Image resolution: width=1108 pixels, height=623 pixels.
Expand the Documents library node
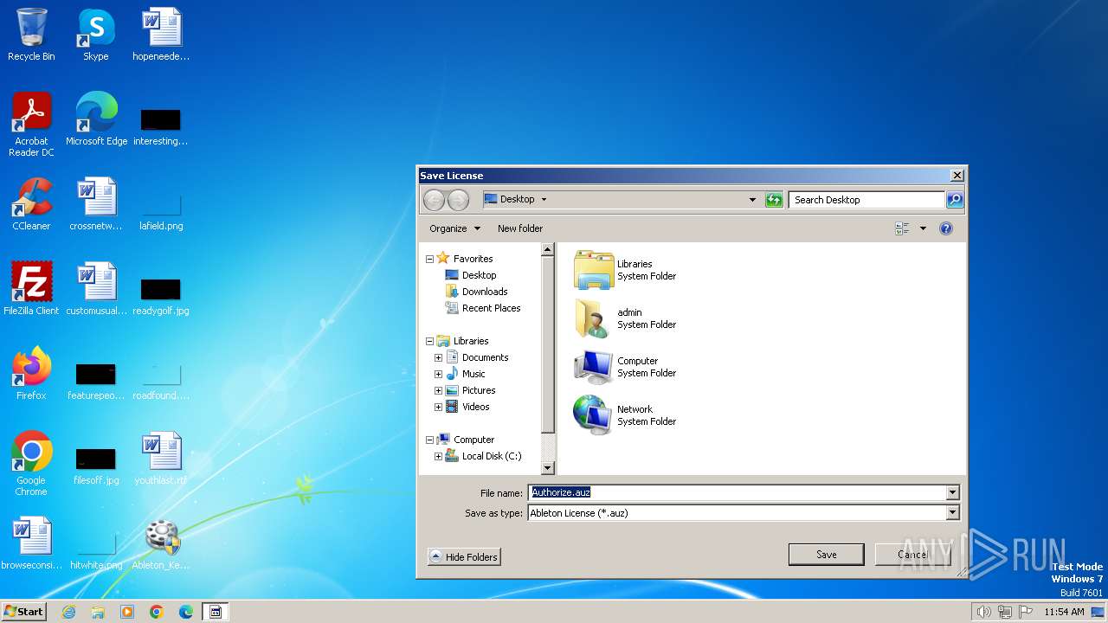(x=438, y=357)
